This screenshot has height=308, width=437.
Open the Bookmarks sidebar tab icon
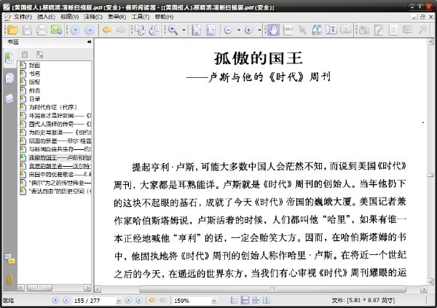tap(9, 58)
